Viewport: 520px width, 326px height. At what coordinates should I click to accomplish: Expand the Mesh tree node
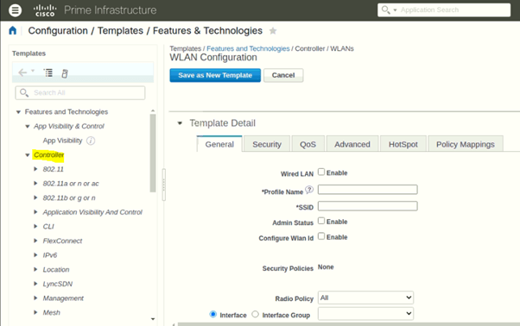click(x=35, y=312)
